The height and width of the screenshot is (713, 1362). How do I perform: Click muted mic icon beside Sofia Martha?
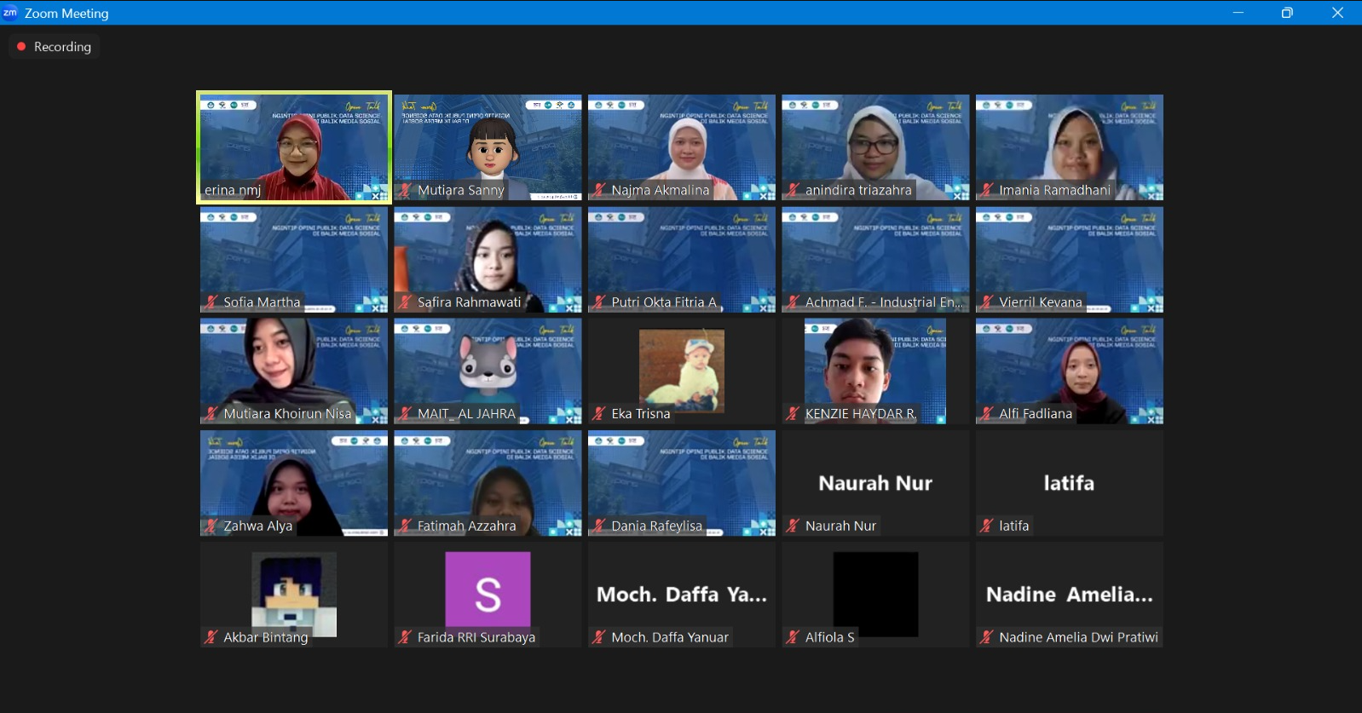coord(211,302)
